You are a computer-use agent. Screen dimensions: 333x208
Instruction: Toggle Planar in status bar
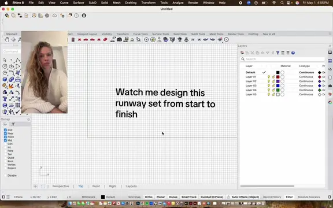click(x=161, y=197)
